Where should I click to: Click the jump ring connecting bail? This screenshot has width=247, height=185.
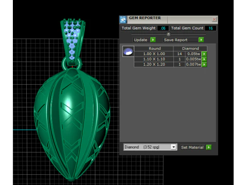click(x=72, y=64)
